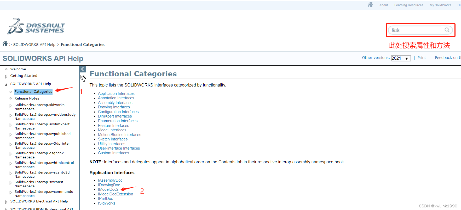Open the IDrawingDoc interface link

[109, 185]
